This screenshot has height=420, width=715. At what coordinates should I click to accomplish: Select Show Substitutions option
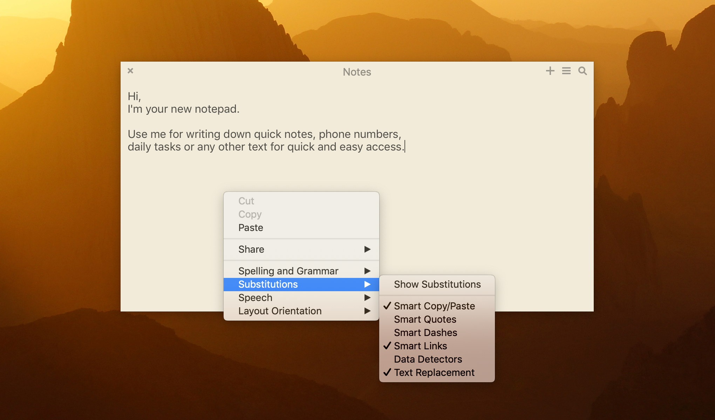(x=436, y=284)
